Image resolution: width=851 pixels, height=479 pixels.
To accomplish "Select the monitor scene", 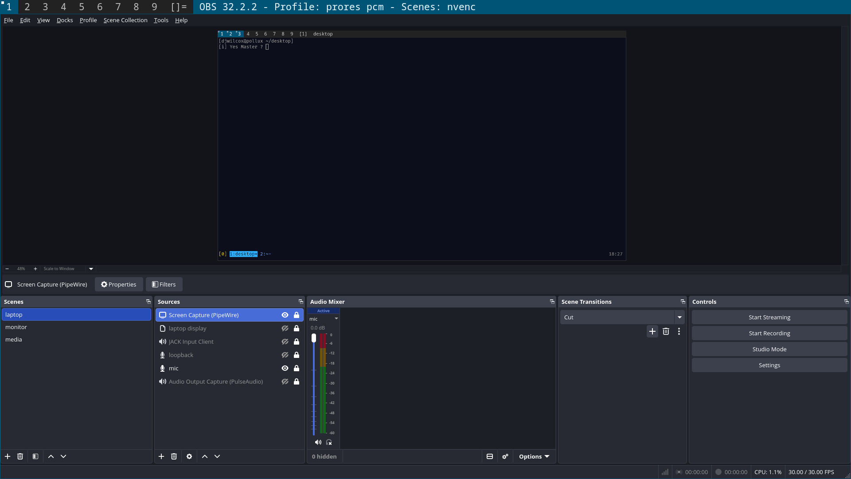I will pyautogui.click(x=76, y=327).
